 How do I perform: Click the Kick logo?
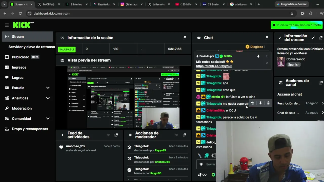23,25
